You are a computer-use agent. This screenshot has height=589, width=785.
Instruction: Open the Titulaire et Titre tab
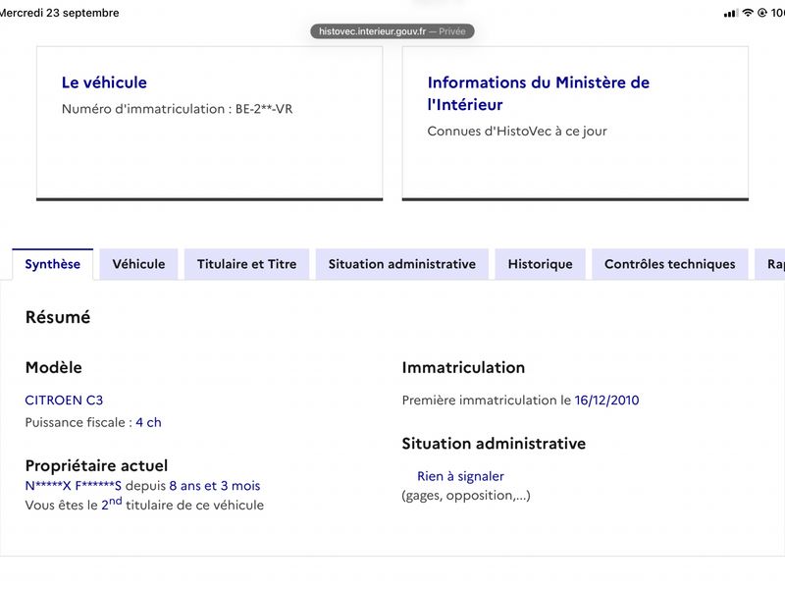247,264
